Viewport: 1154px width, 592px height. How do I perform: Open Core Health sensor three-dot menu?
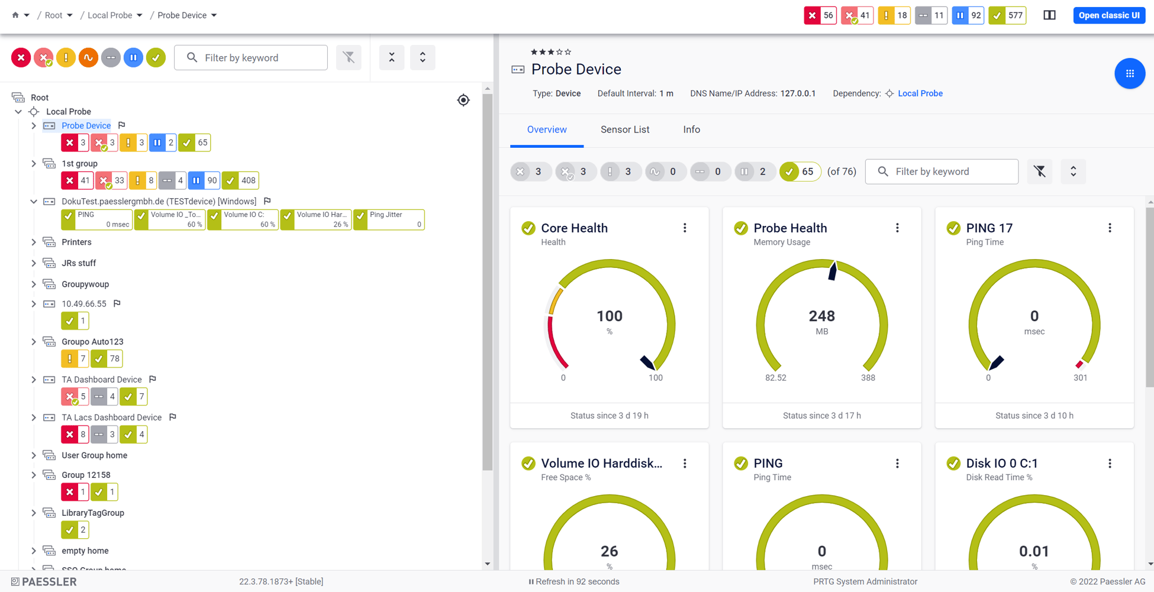(x=685, y=228)
